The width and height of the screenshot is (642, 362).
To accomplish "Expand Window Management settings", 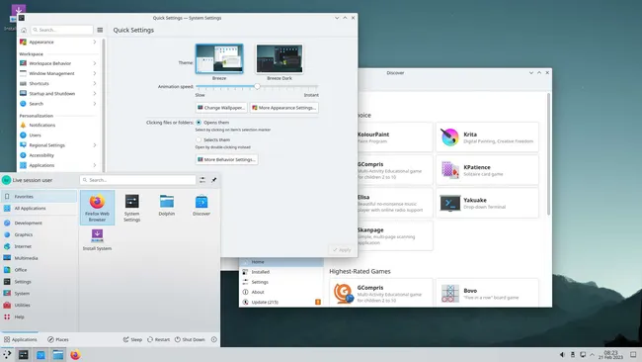I will pos(95,73).
